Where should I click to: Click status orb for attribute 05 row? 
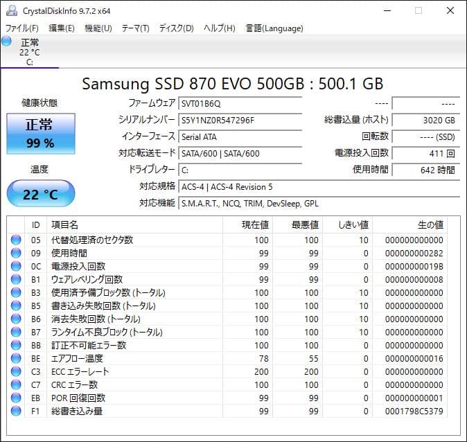16,240
